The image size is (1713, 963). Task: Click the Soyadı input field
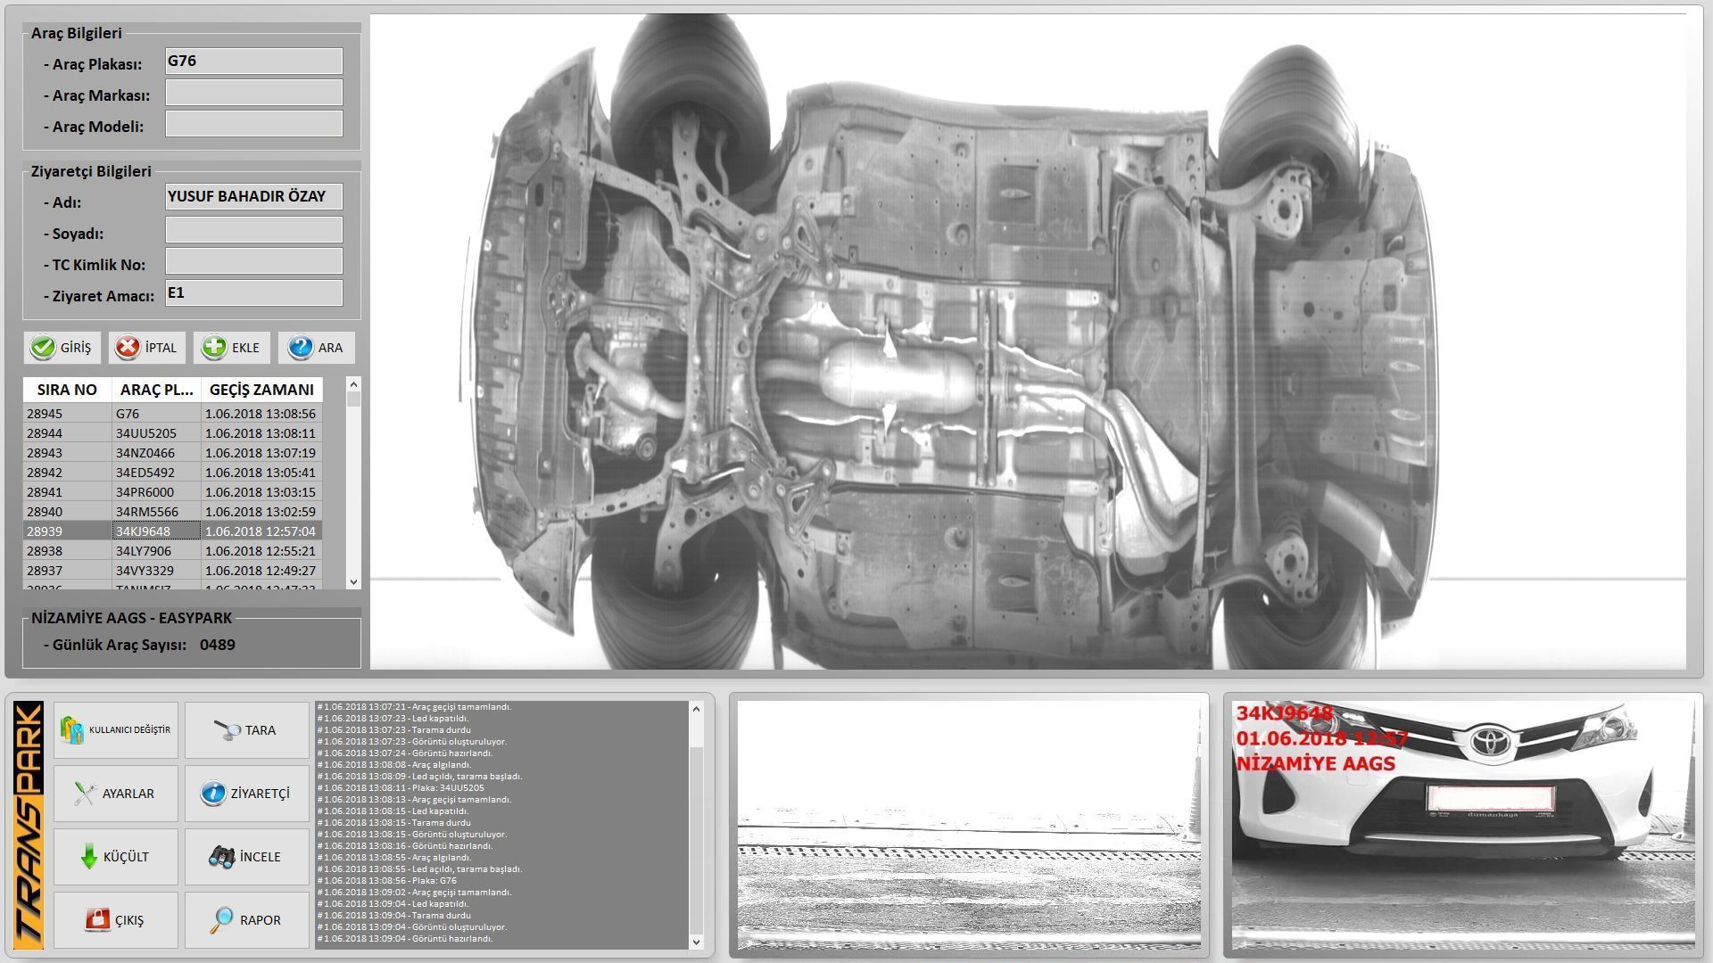click(x=254, y=230)
